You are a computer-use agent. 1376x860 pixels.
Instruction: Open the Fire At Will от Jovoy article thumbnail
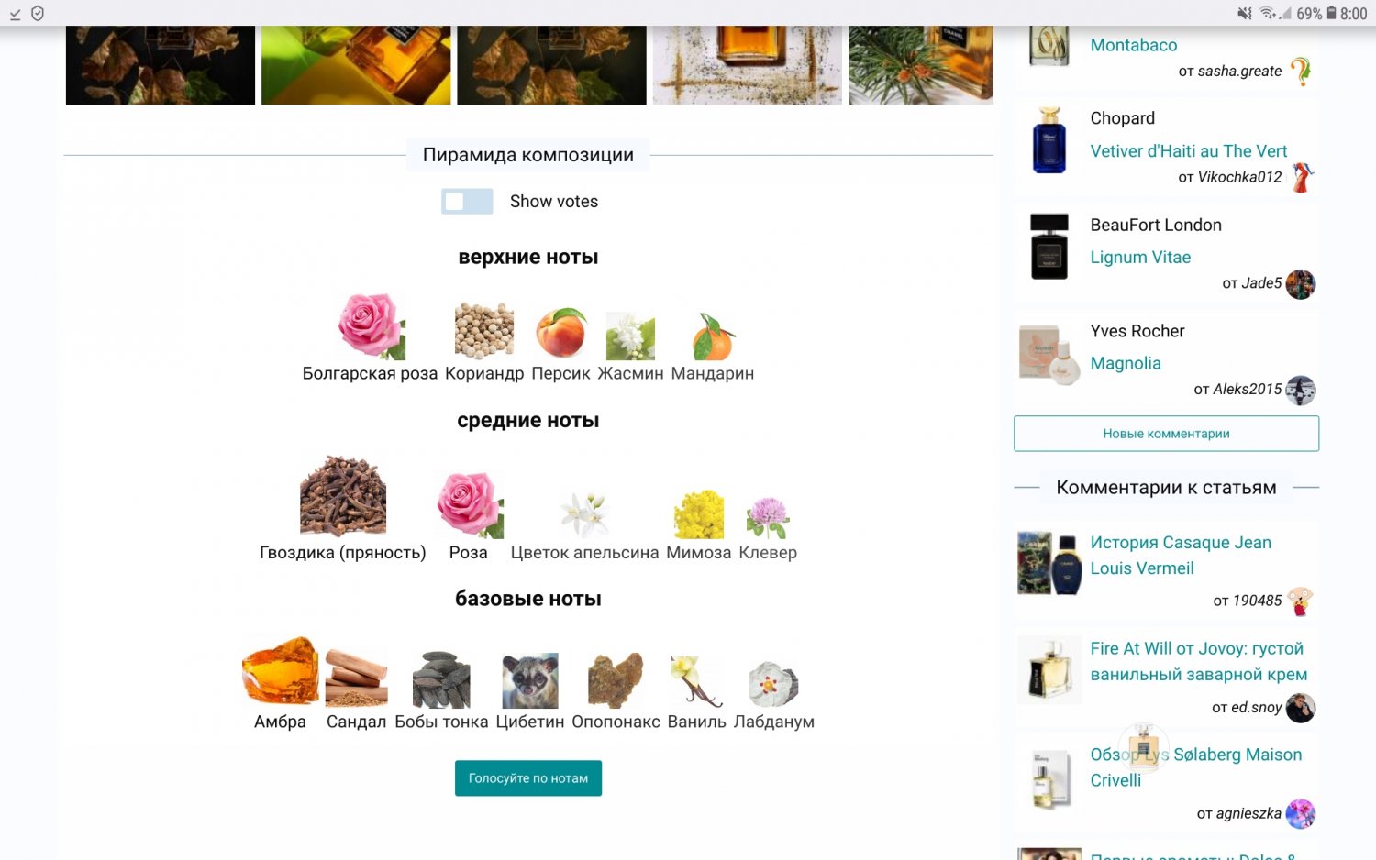pos(1049,669)
